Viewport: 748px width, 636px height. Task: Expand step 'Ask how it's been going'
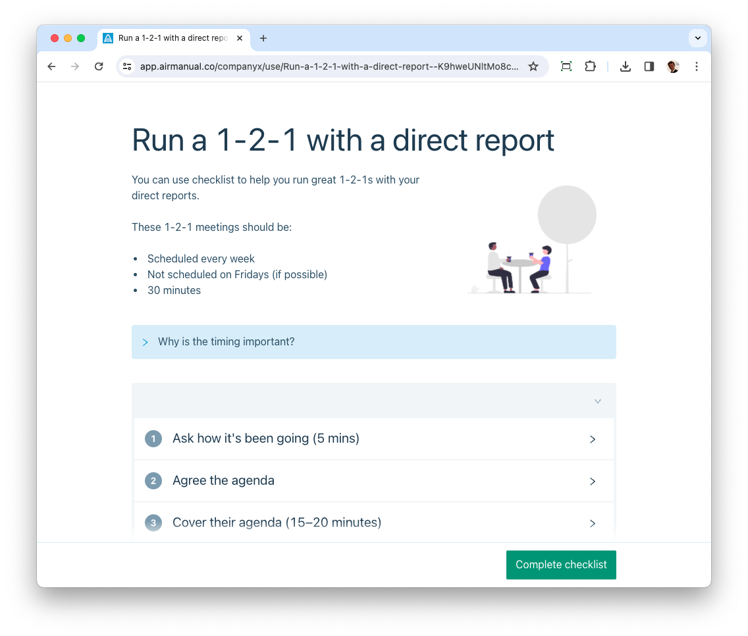pyautogui.click(x=374, y=439)
